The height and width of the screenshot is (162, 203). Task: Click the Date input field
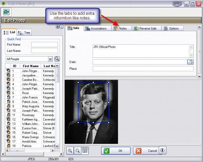click(140, 62)
